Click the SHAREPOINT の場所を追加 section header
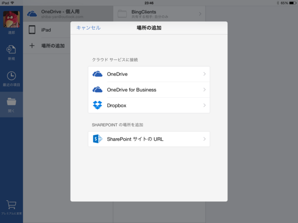The height and width of the screenshot is (223, 298). click(117, 125)
